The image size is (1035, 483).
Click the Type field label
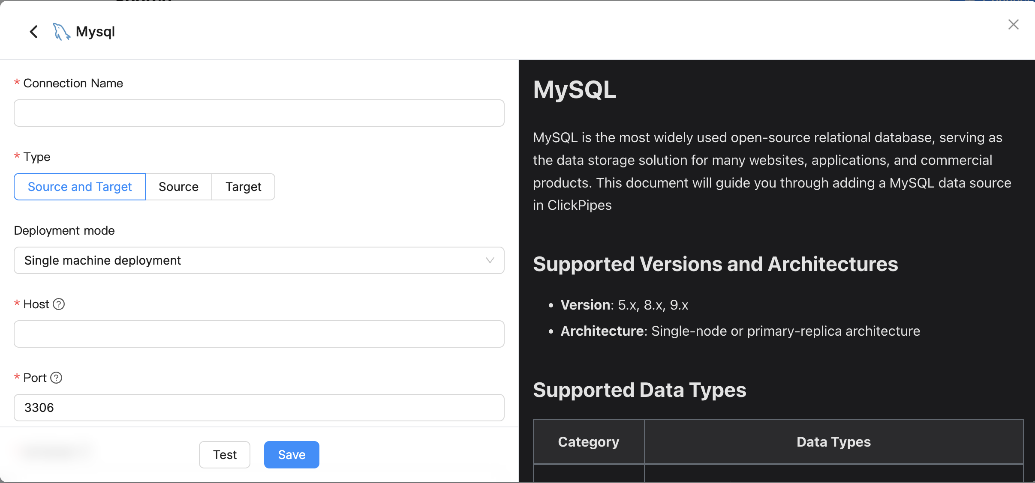[37, 157]
